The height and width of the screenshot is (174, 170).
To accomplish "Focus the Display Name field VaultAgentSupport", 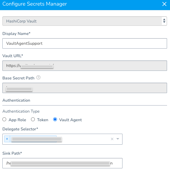I will coord(85,43).
